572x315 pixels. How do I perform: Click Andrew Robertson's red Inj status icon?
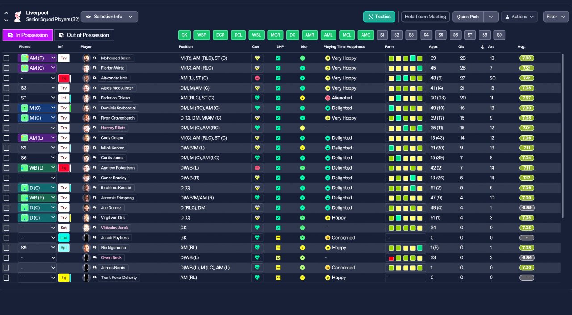coord(63,168)
